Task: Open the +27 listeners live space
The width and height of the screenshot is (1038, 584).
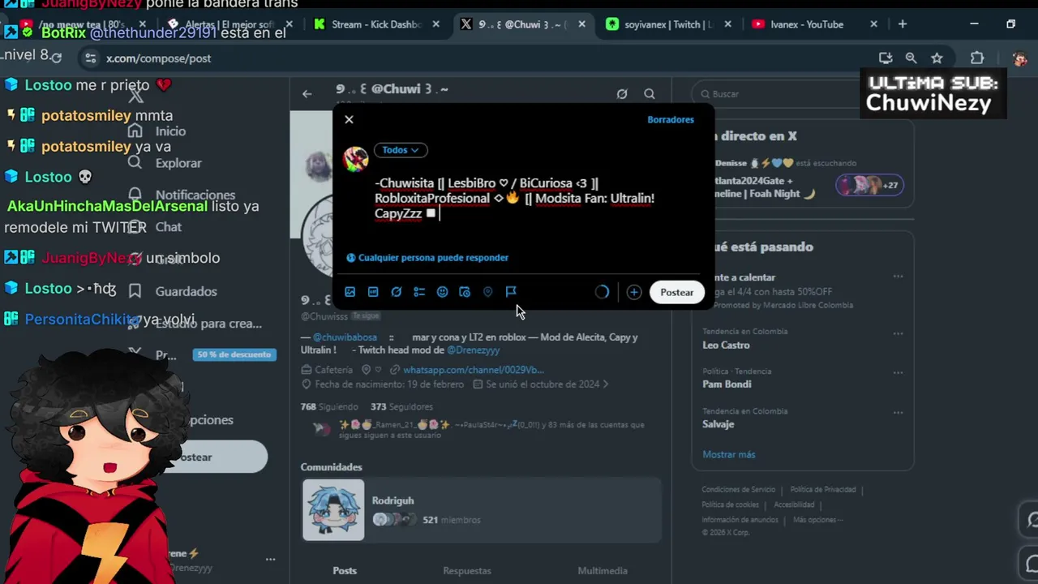Action: [x=869, y=185]
